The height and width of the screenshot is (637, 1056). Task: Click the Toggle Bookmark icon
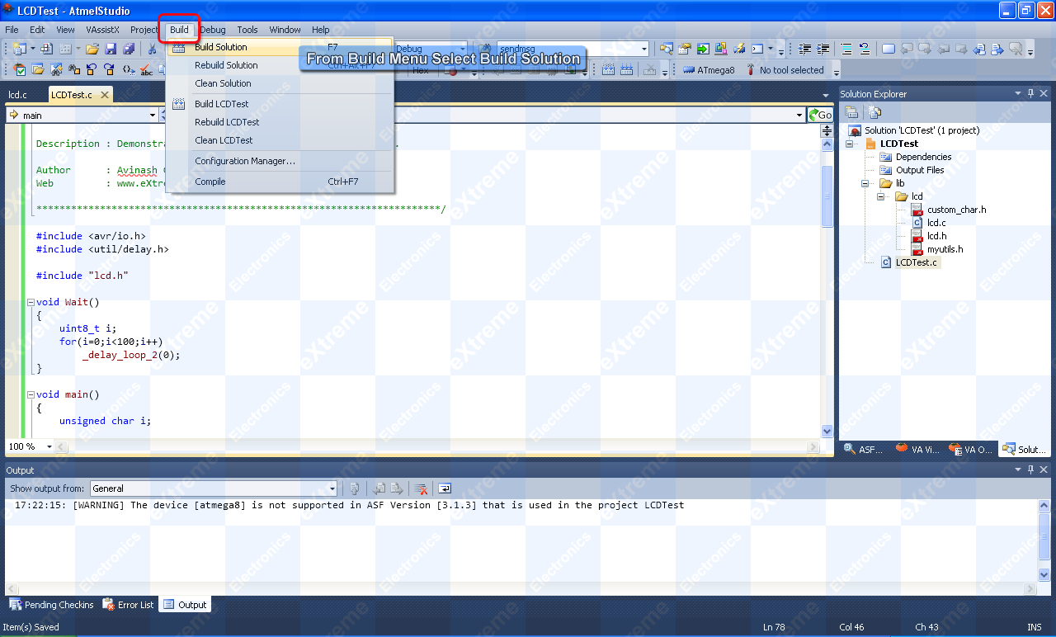pyautogui.click(x=889, y=49)
